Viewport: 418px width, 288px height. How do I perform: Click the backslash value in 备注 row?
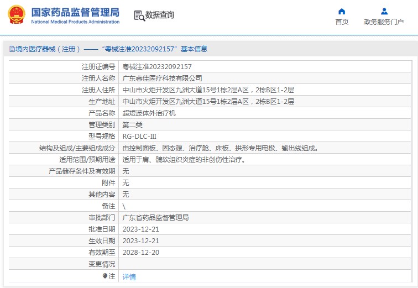coord(124,206)
